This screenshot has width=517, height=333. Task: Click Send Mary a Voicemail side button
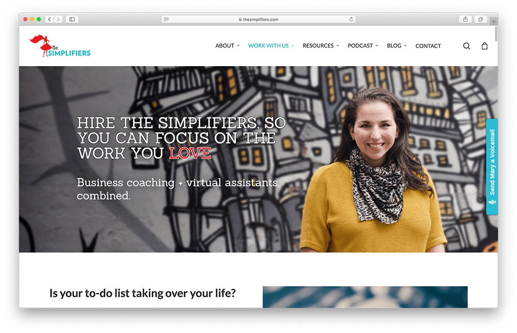tap(492, 167)
